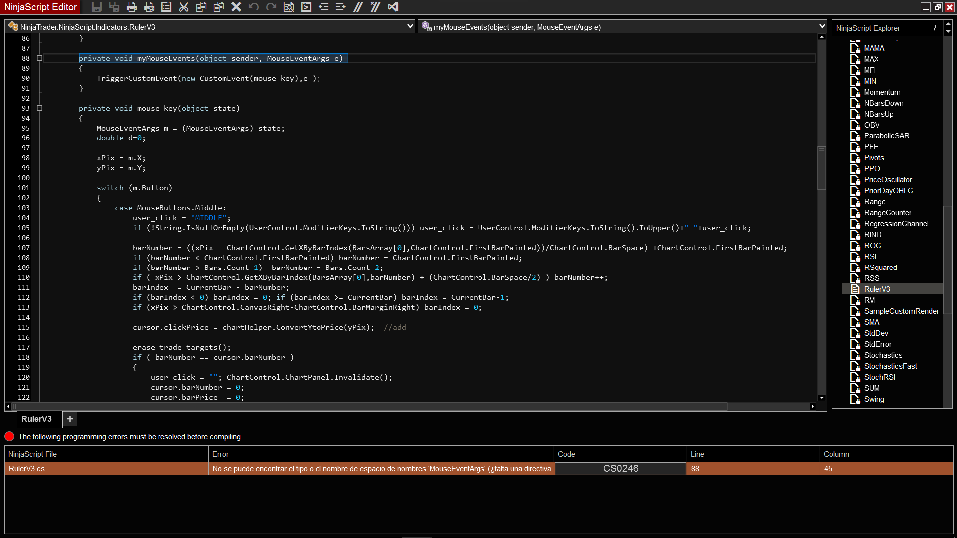
Task: Open the StochRSI indicator in explorer
Action: tap(879, 377)
